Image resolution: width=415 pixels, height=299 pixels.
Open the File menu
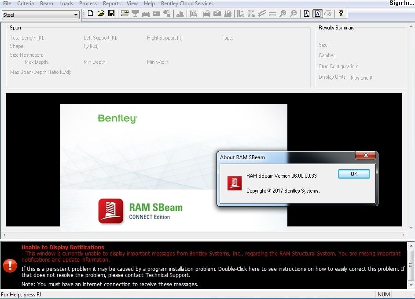click(x=7, y=4)
